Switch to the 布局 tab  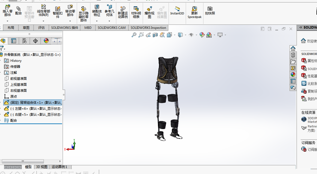coord(11,28)
